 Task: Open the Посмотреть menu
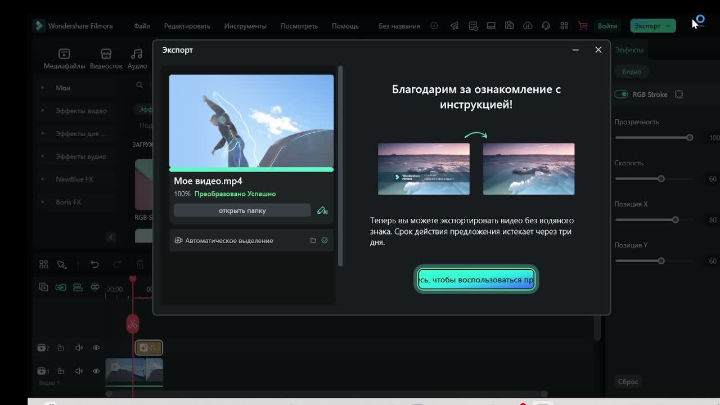click(x=299, y=26)
